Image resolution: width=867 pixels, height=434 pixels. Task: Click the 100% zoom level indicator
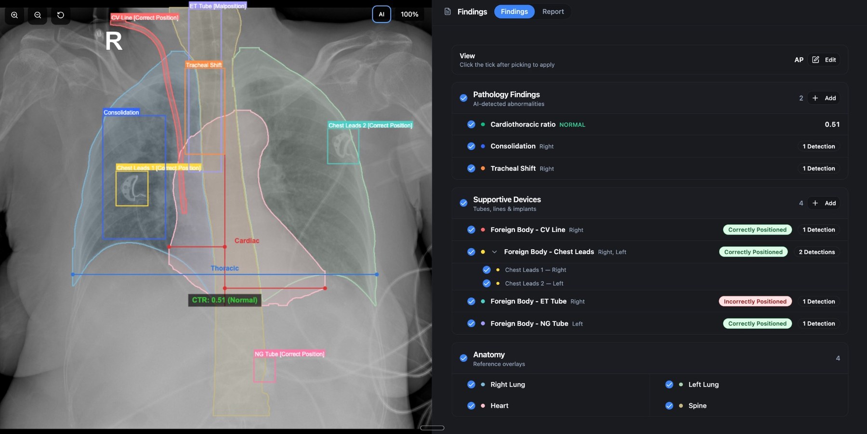click(x=409, y=14)
